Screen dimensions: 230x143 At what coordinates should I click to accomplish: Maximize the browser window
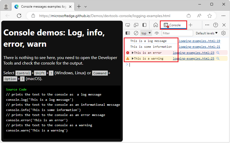212,4
